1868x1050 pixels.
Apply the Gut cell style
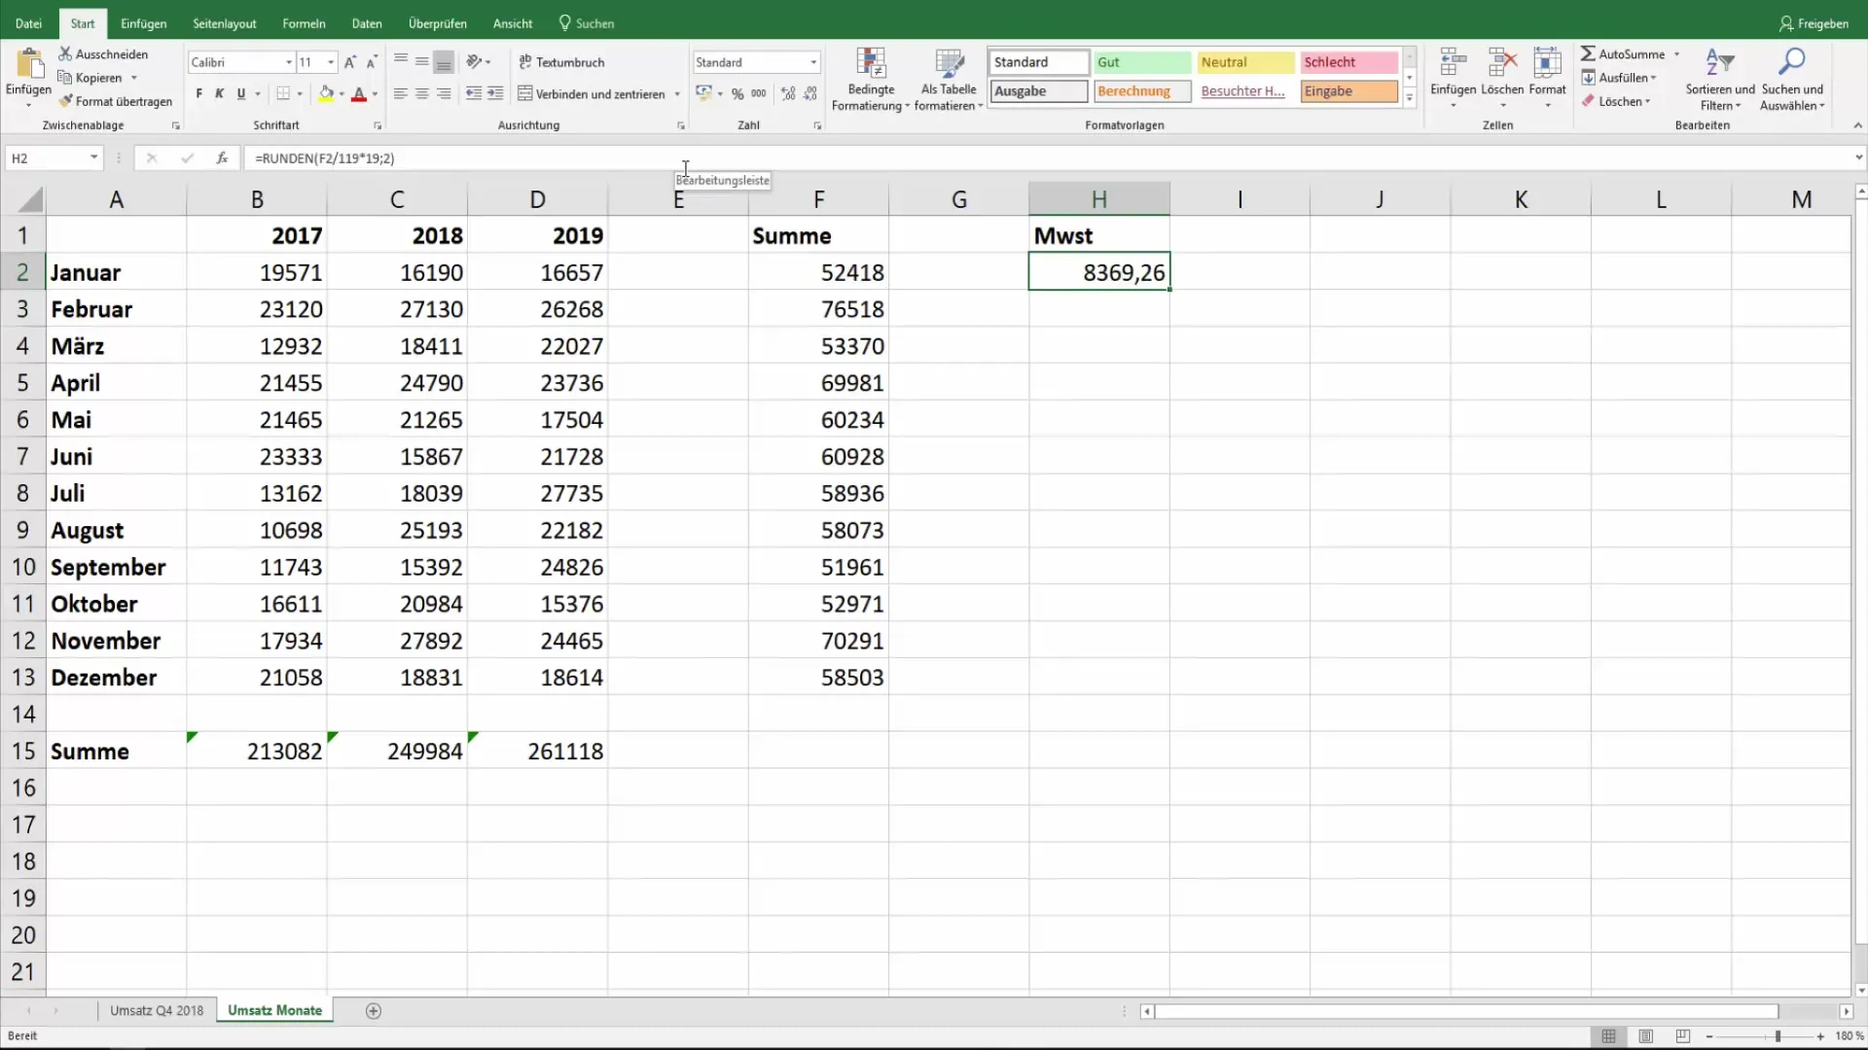pos(1142,62)
